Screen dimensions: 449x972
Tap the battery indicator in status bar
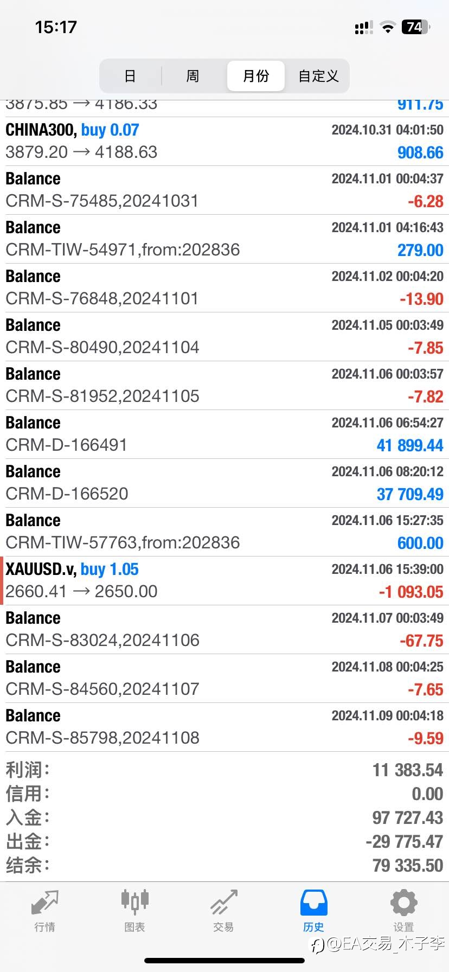[415, 27]
